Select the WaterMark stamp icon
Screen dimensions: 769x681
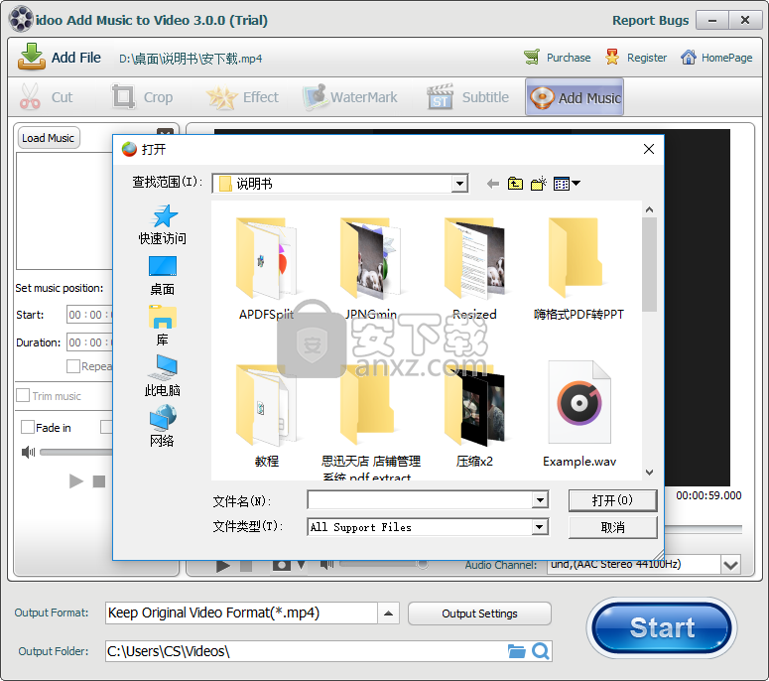[315, 96]
